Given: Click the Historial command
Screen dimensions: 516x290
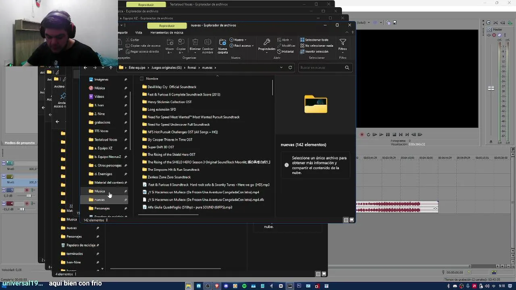Looking at the screenshot, I should click(285, 52).
